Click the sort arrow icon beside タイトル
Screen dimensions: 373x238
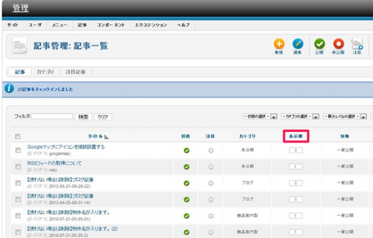[106, 137]
